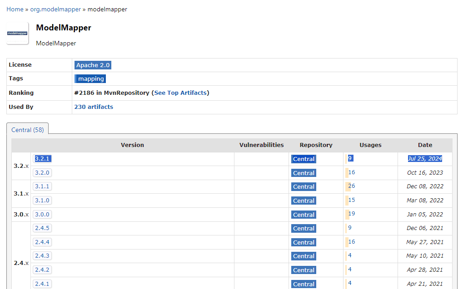Screen dimensions: 463x289
Task: Open usages count 4 for version 2.4.3
Action: point(350,255)
